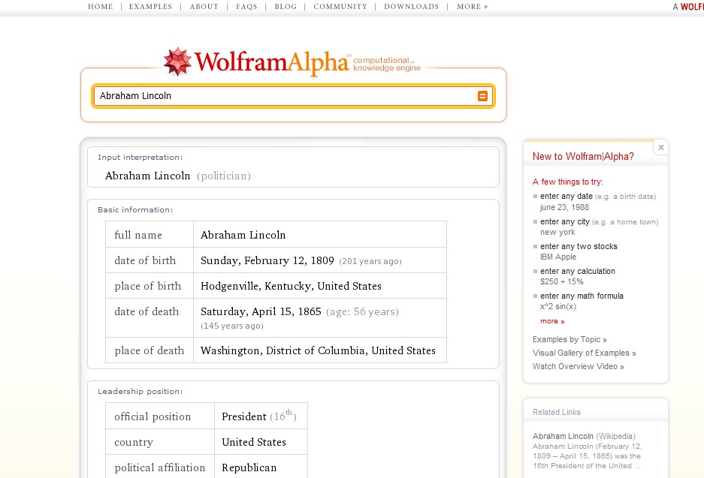The width and height of the screenshot is (704, 478).
Task: Open HOME in the top navigation
Action: tap(101, 7)
